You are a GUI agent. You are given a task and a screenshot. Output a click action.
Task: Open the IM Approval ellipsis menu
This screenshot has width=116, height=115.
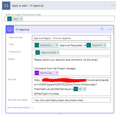110,29
